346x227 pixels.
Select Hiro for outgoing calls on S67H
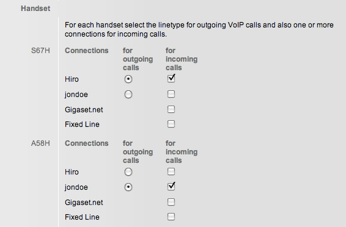coord(128,79)
